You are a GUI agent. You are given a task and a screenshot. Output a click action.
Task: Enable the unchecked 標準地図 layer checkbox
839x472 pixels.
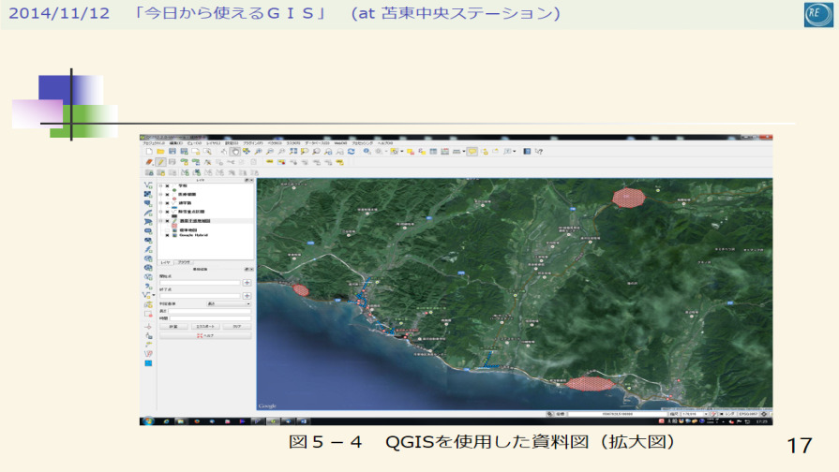[167, 229]
